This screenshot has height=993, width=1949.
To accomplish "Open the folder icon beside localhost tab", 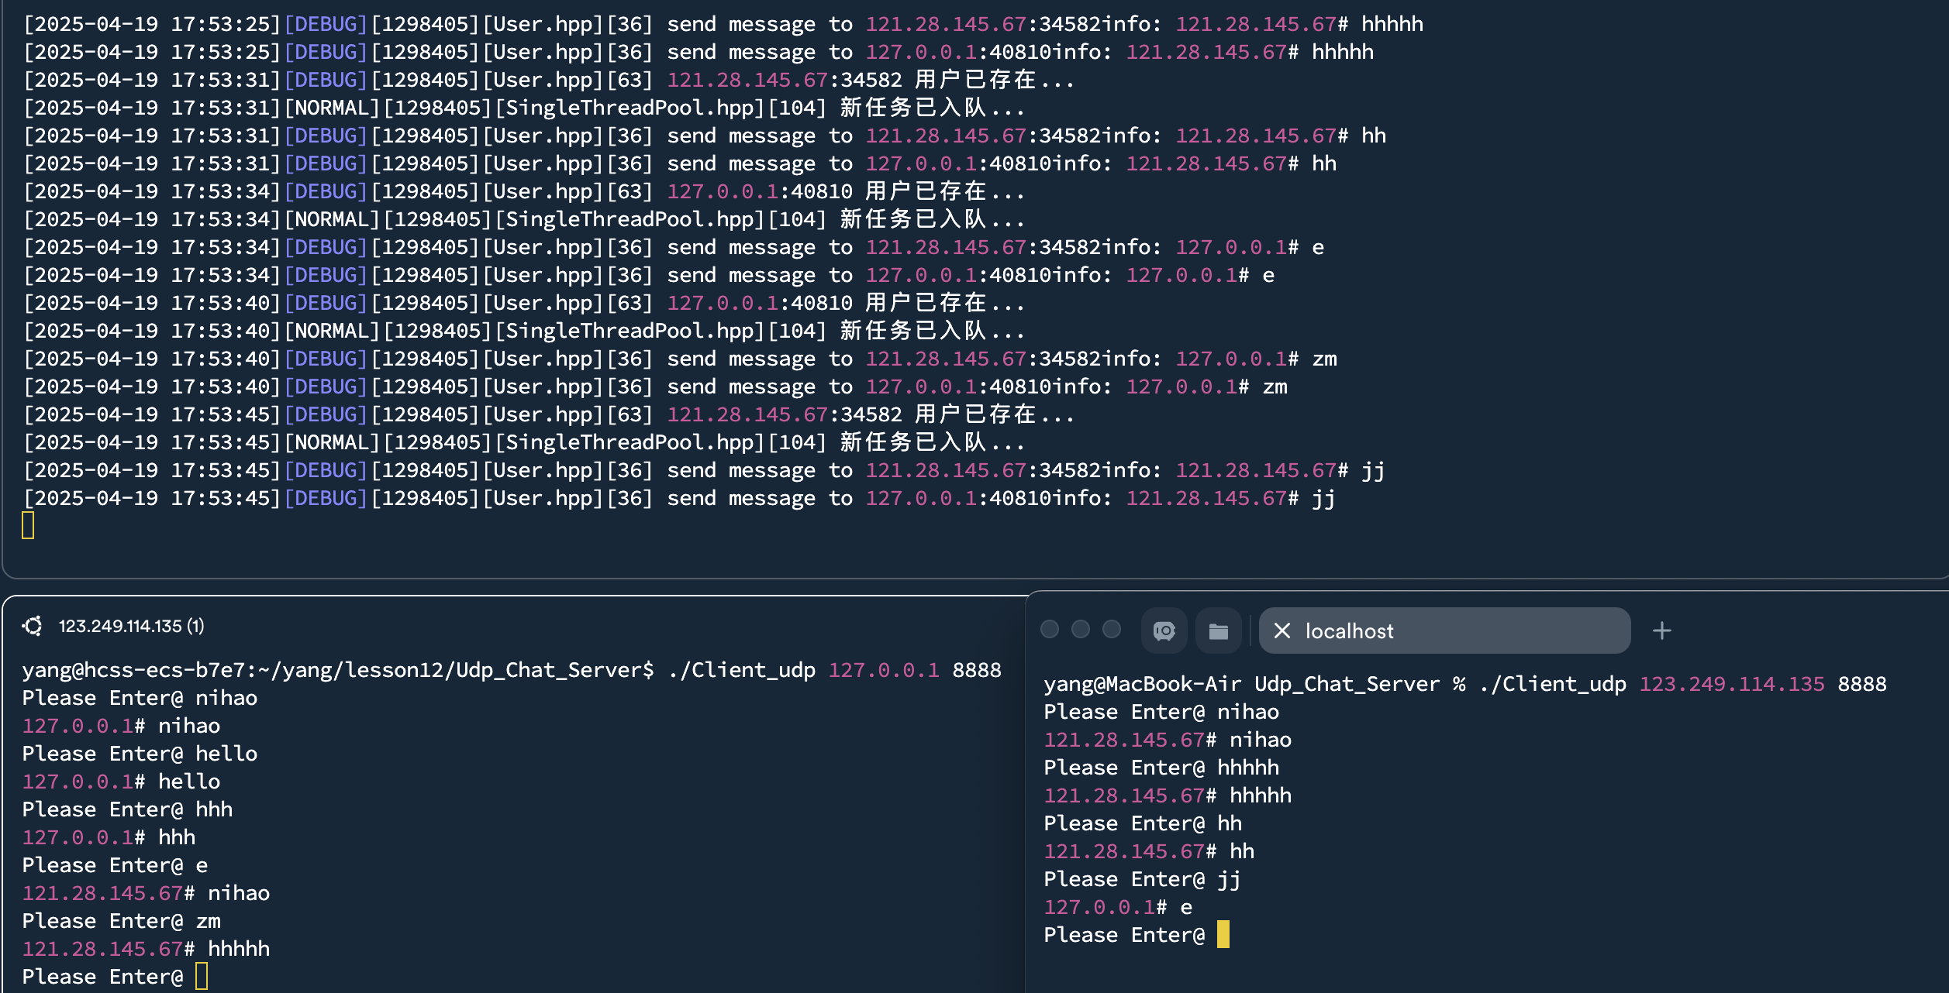I will click(x=1218, y=631).
